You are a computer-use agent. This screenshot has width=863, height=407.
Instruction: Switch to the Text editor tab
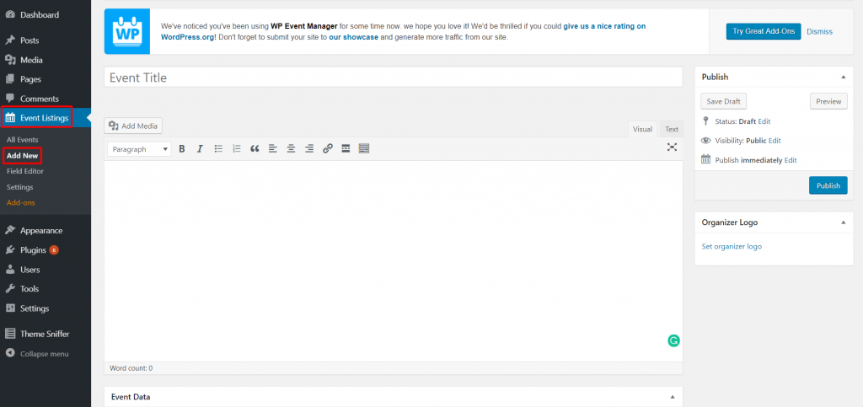coord(672,129)
